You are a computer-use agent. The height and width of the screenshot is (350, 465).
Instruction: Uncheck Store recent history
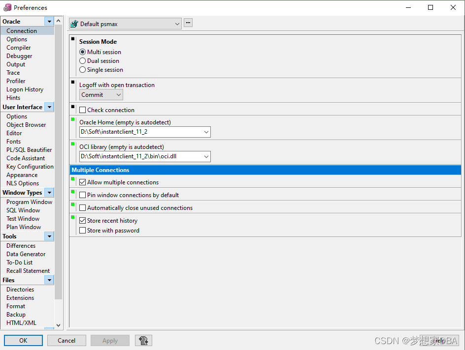click(83, 221)
